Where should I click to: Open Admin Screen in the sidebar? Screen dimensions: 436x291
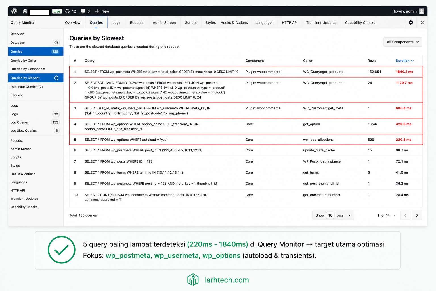[21, 149]
